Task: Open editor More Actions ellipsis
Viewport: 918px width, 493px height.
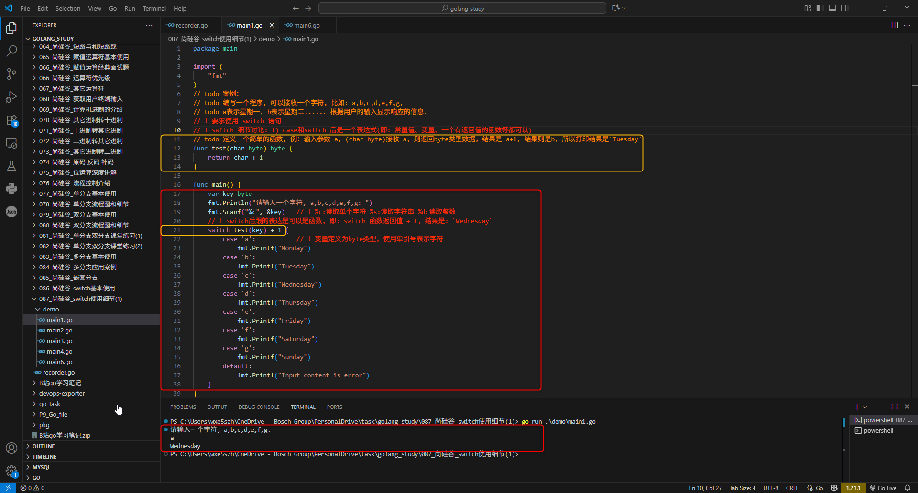Action: click(x=907, y=25)
